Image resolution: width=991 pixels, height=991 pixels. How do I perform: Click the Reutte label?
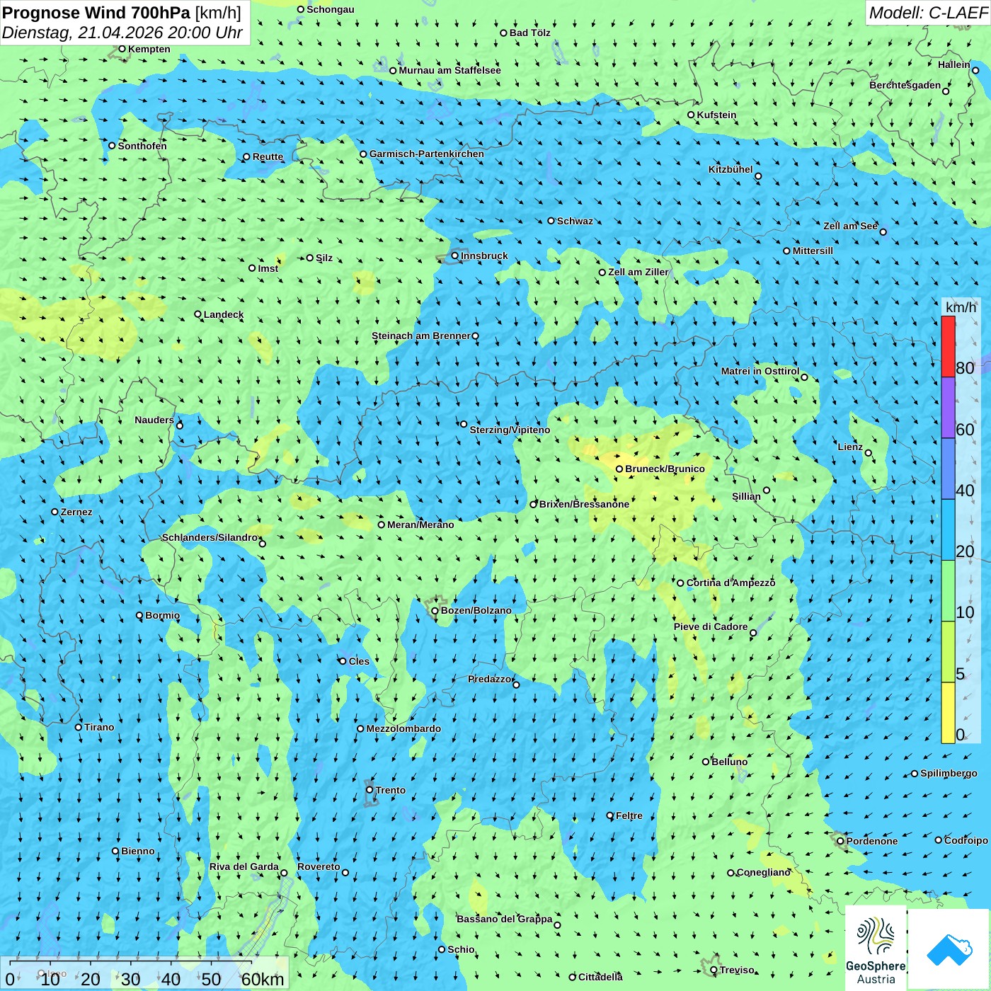point(268,156)
